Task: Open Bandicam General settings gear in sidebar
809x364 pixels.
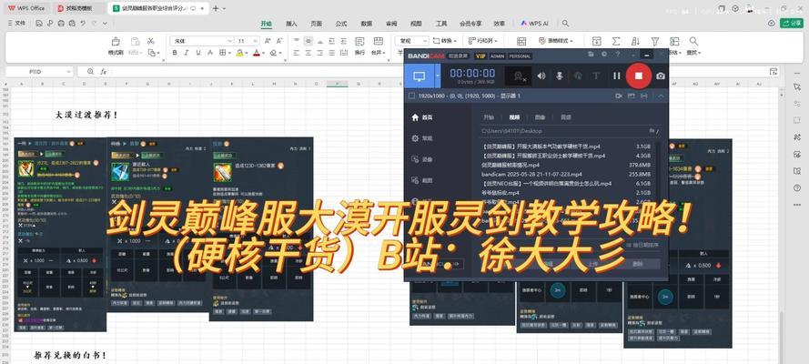Action: [421, 138]
